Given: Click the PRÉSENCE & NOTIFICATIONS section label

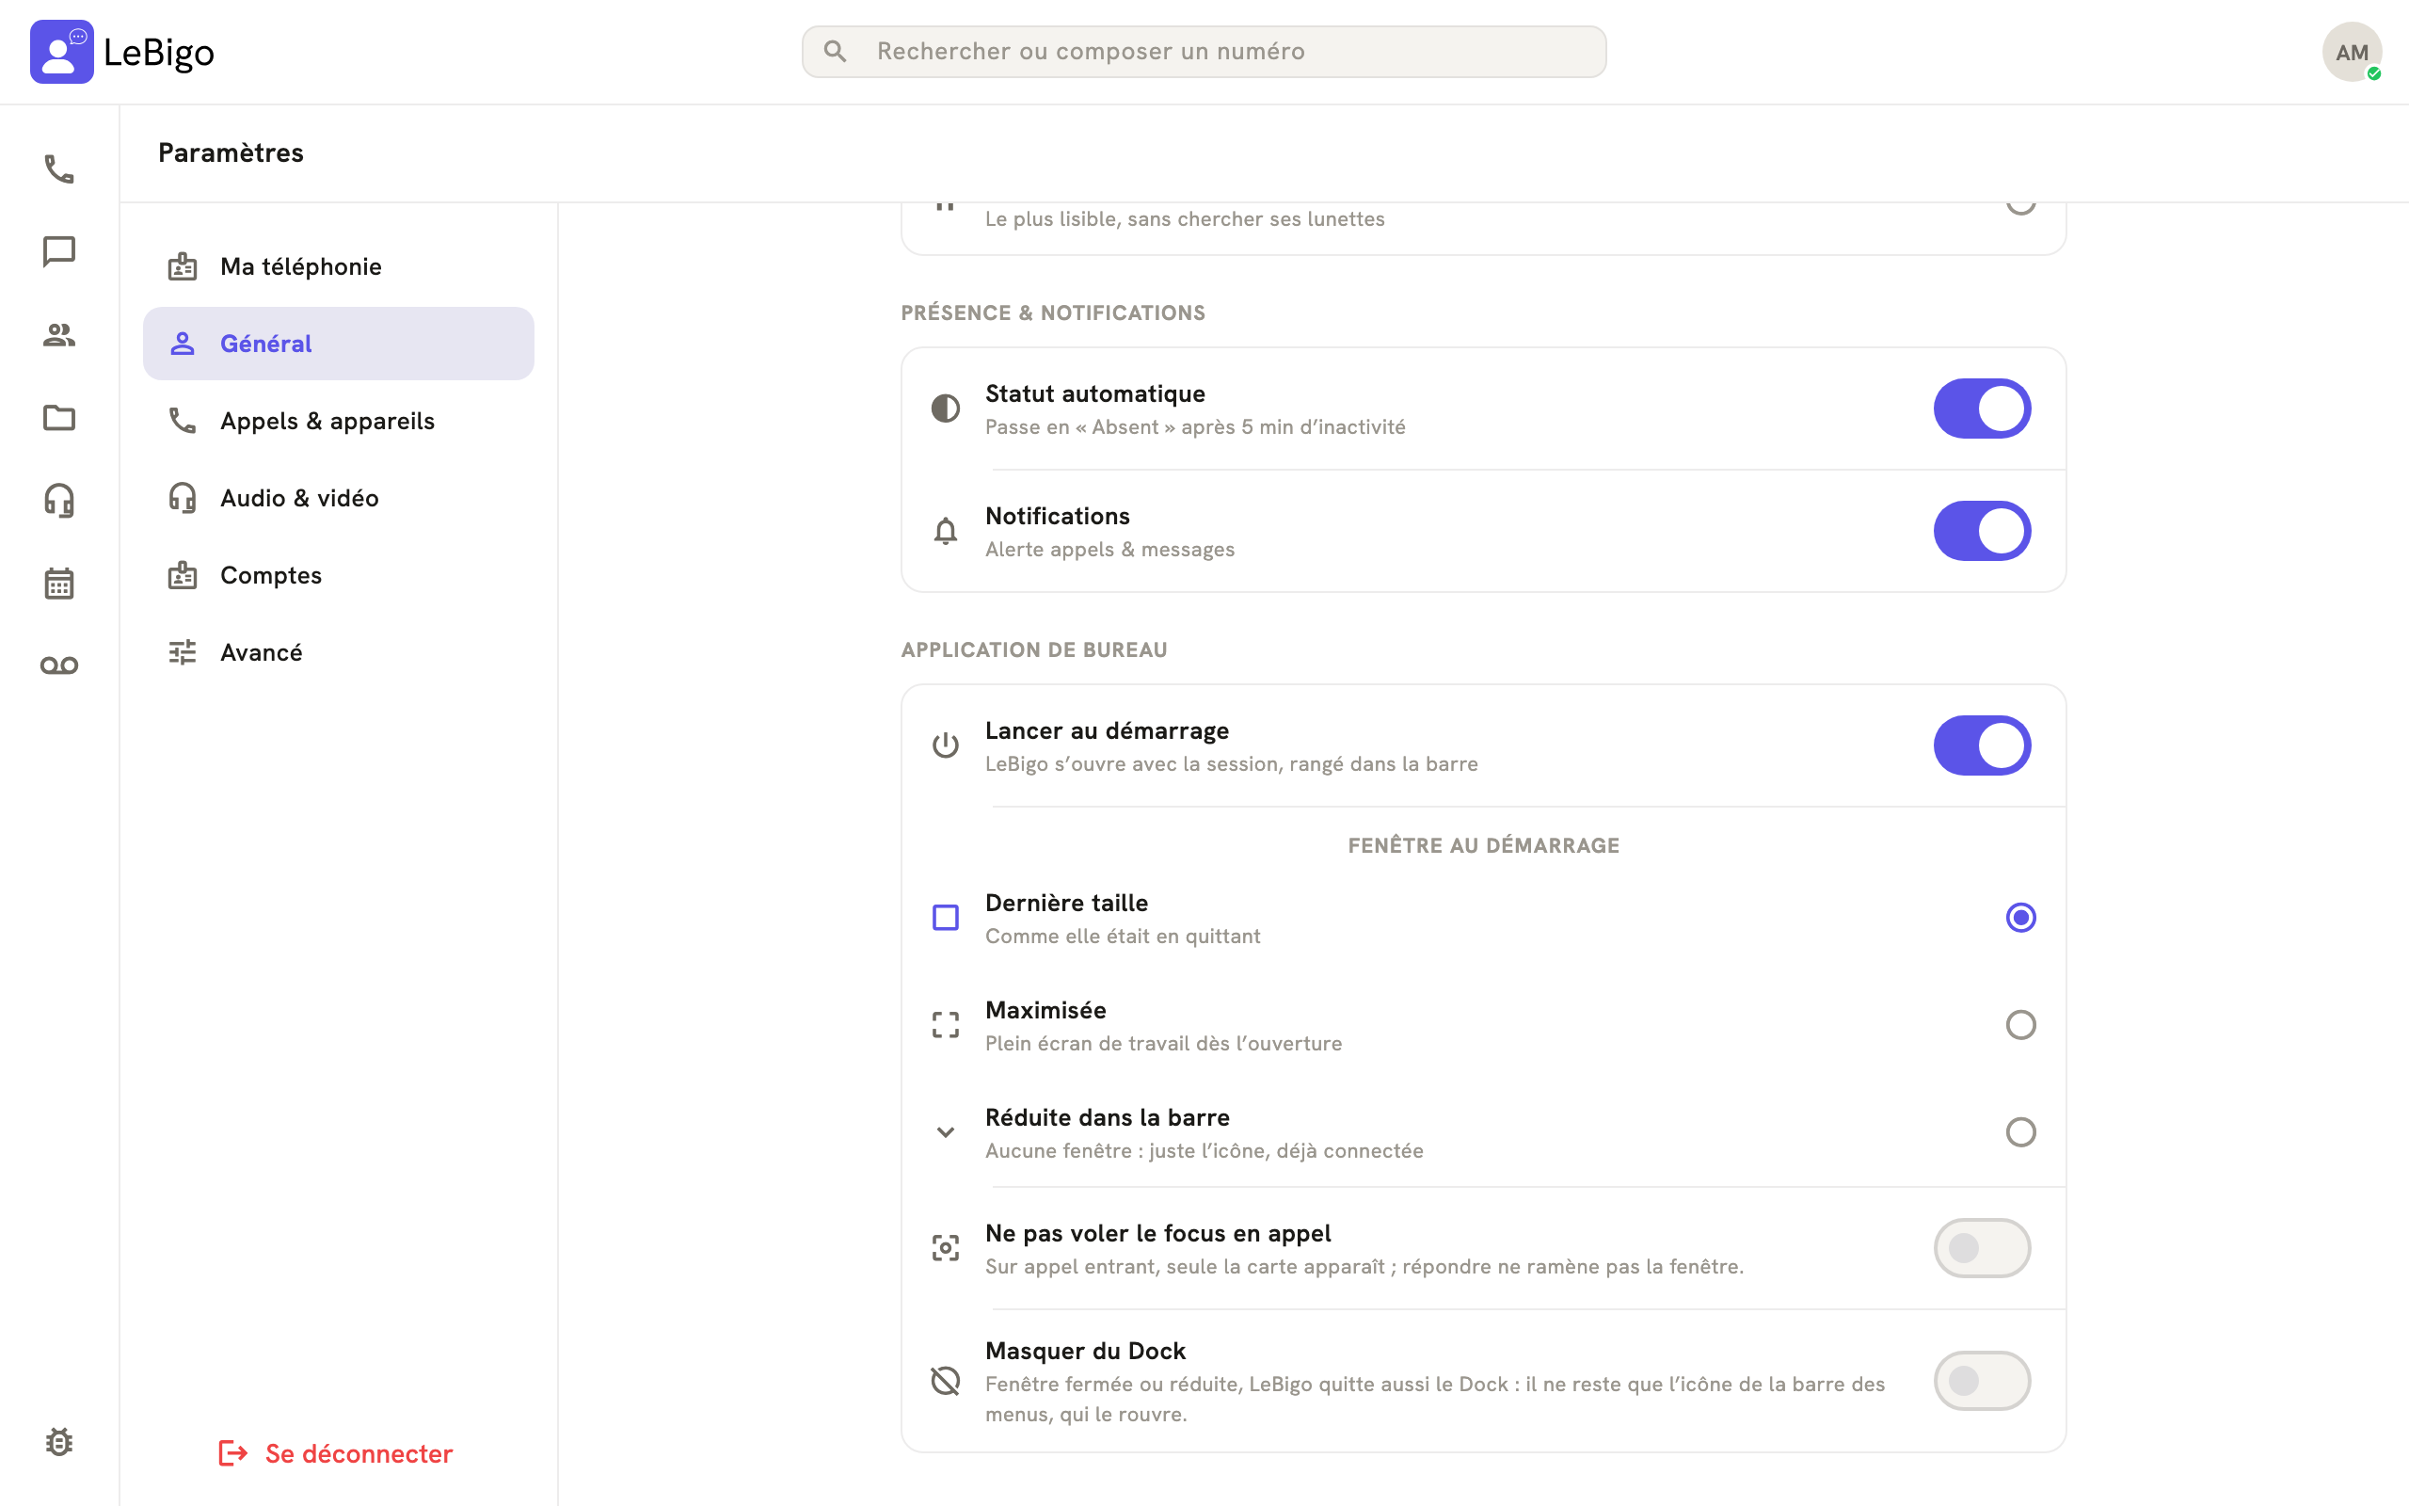Looking at the screenshot, I should (x=1052, y=312).
